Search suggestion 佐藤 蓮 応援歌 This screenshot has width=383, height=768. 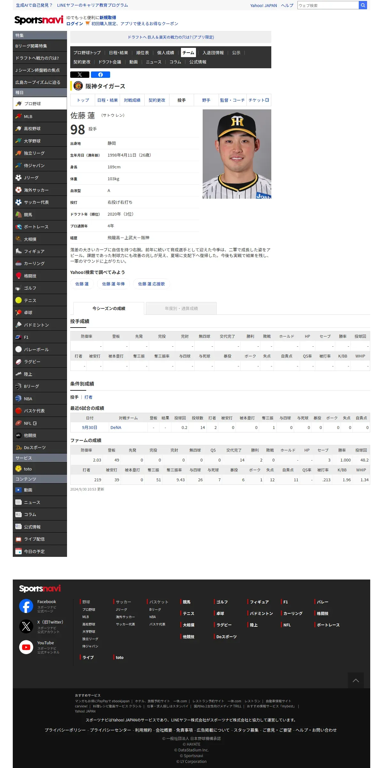152,284
